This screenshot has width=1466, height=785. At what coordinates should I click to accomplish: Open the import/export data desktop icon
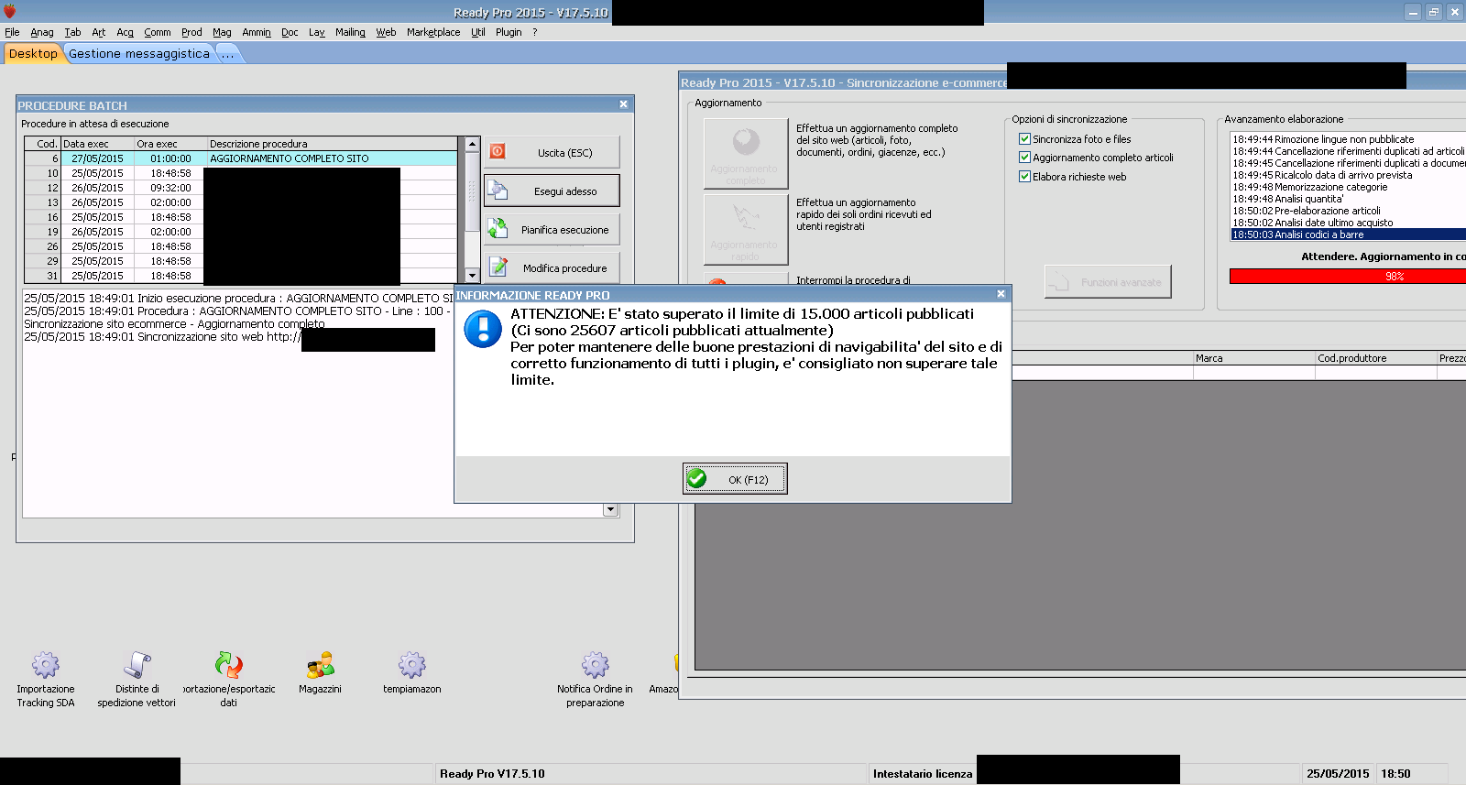click(228, 679)
